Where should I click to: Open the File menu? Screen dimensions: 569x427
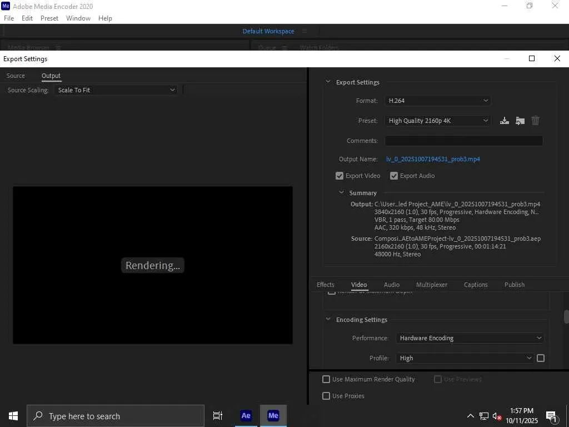click(9, 18)
